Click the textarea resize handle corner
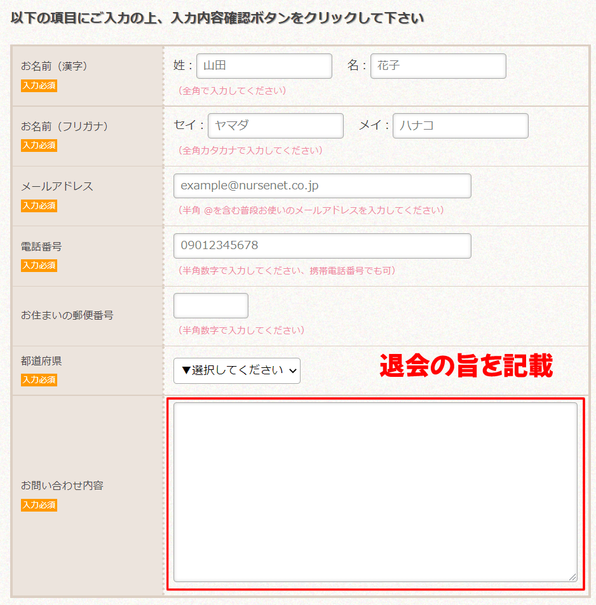The height and width of the screenshot is (605, 596). [573, 577]
